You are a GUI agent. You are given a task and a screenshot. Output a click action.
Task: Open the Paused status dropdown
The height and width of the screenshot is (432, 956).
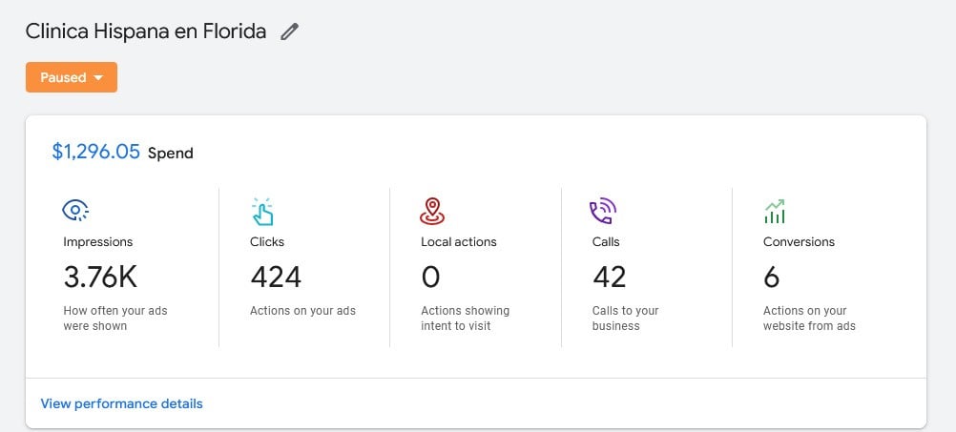(x=72, y=77)
